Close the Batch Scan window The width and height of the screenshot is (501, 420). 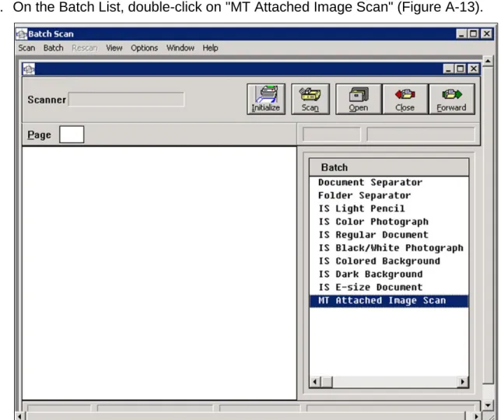pyautogui.click(x=487, y=34)
